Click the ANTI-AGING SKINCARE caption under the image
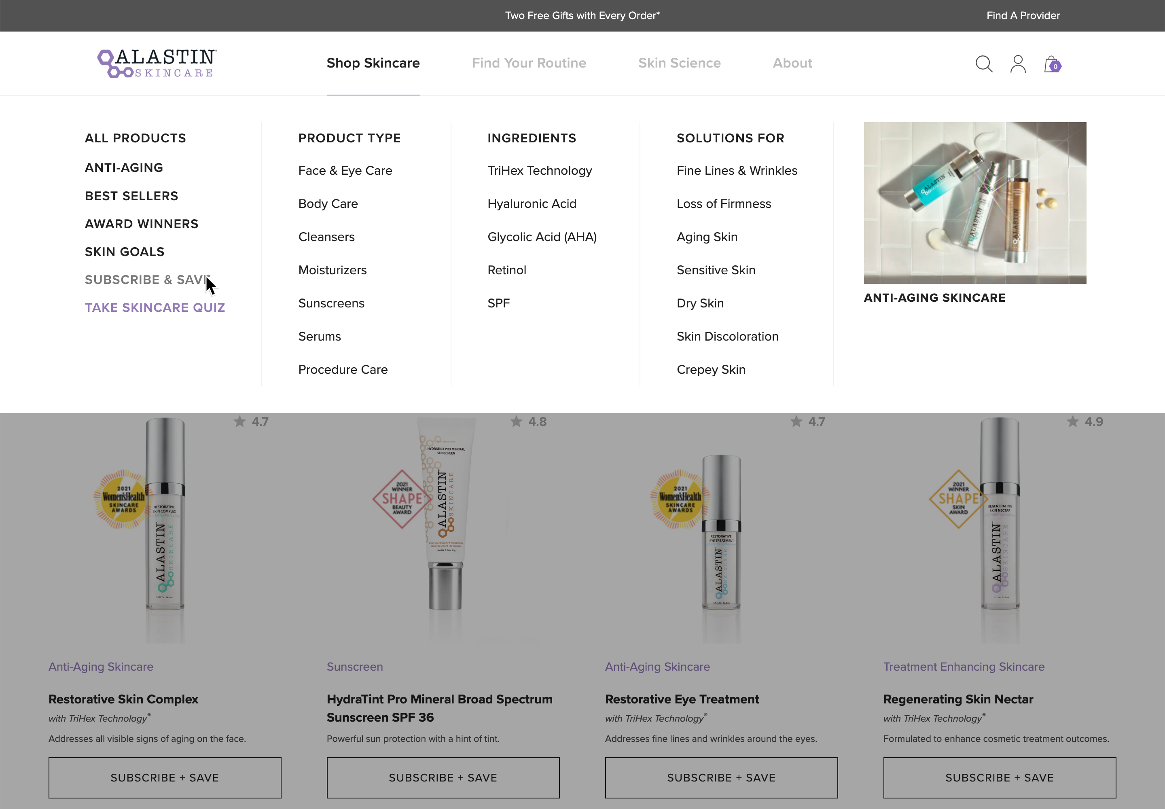 tap(934, 298)
